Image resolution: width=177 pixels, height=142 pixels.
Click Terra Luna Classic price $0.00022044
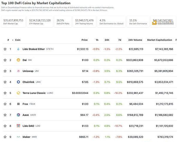tap(80, 93)
